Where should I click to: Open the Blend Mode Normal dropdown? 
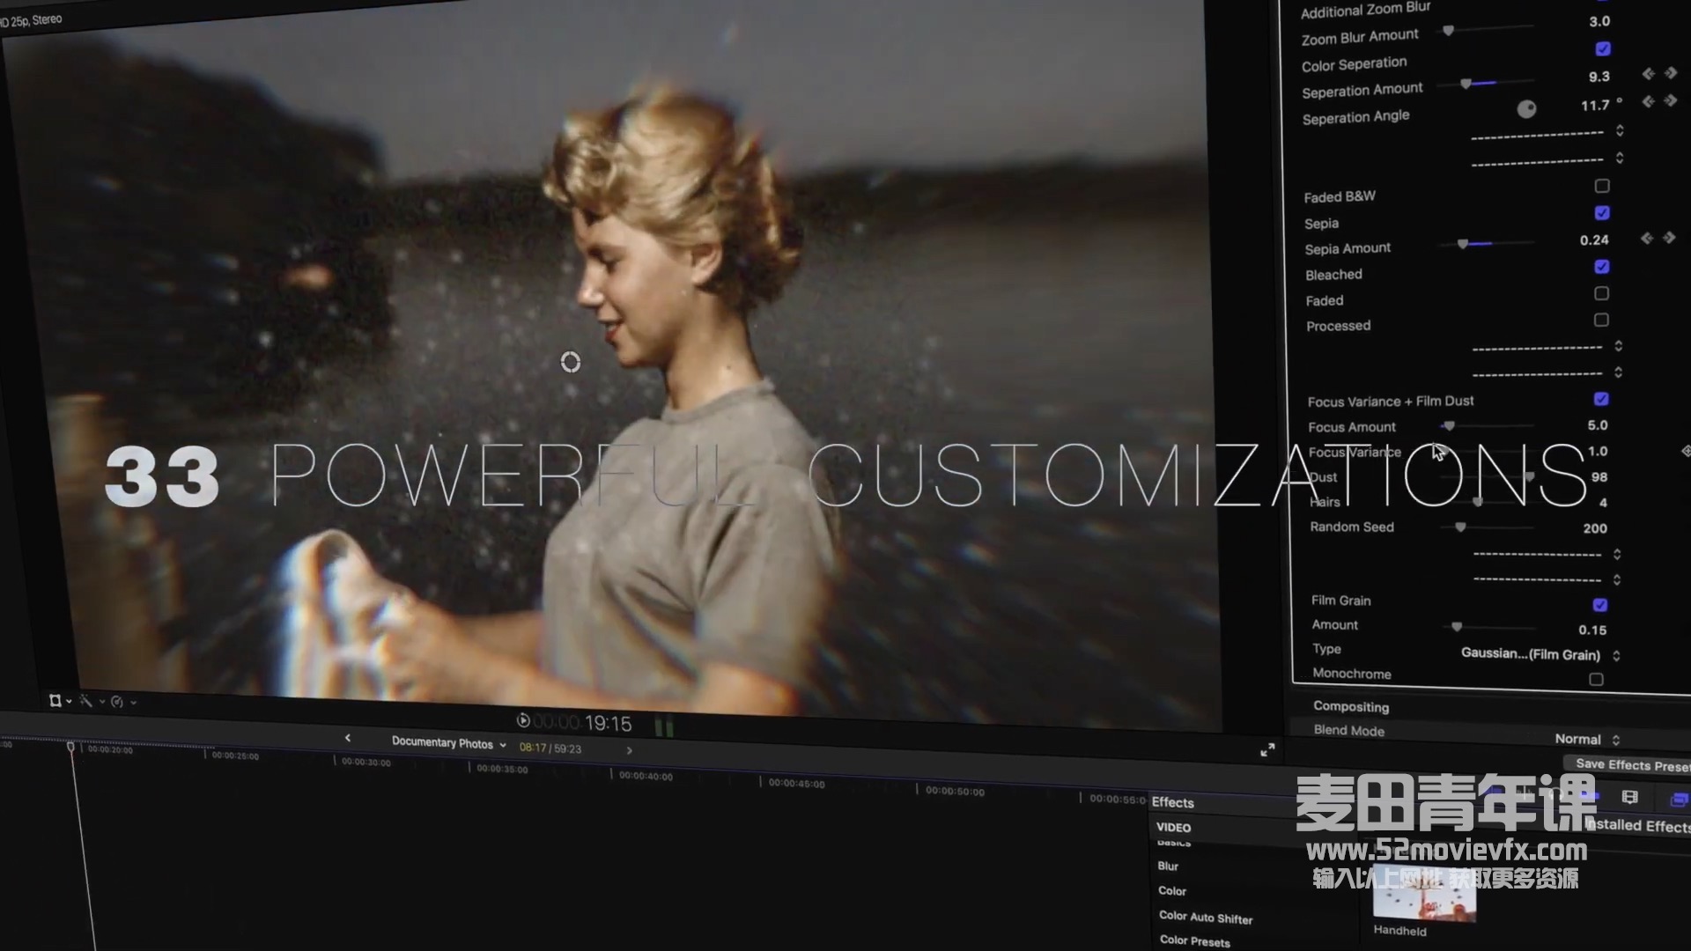1587,739
